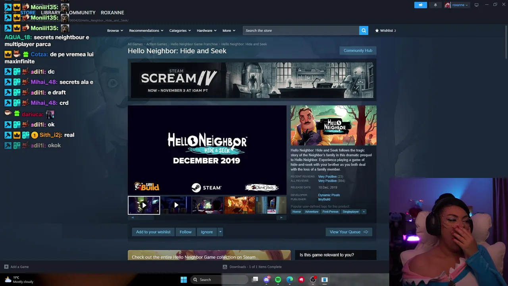Viewport: 508px width, 286px height.
Task: Open Hello Neighbor Game Franchise breadcrumb
Action: coord(194,44)
